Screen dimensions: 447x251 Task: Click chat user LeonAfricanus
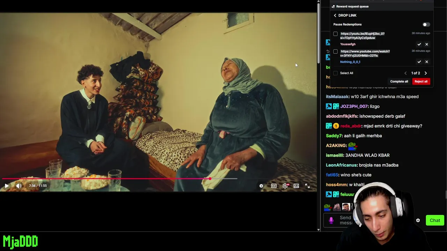click(x=342, y=165)
